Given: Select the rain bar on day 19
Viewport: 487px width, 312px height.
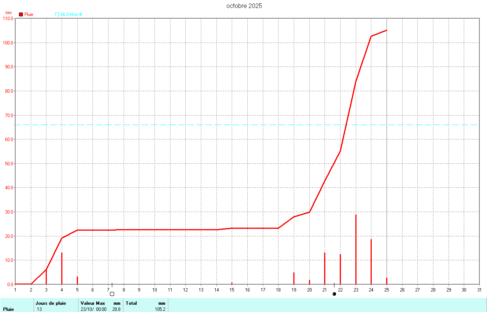Looking at the screenshot, I should tap(294, 279).
